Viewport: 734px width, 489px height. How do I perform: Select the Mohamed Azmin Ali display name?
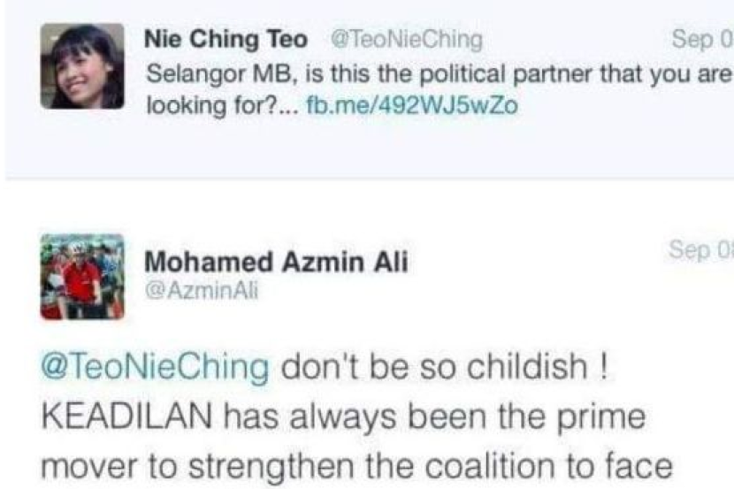(x=276, y=263)
